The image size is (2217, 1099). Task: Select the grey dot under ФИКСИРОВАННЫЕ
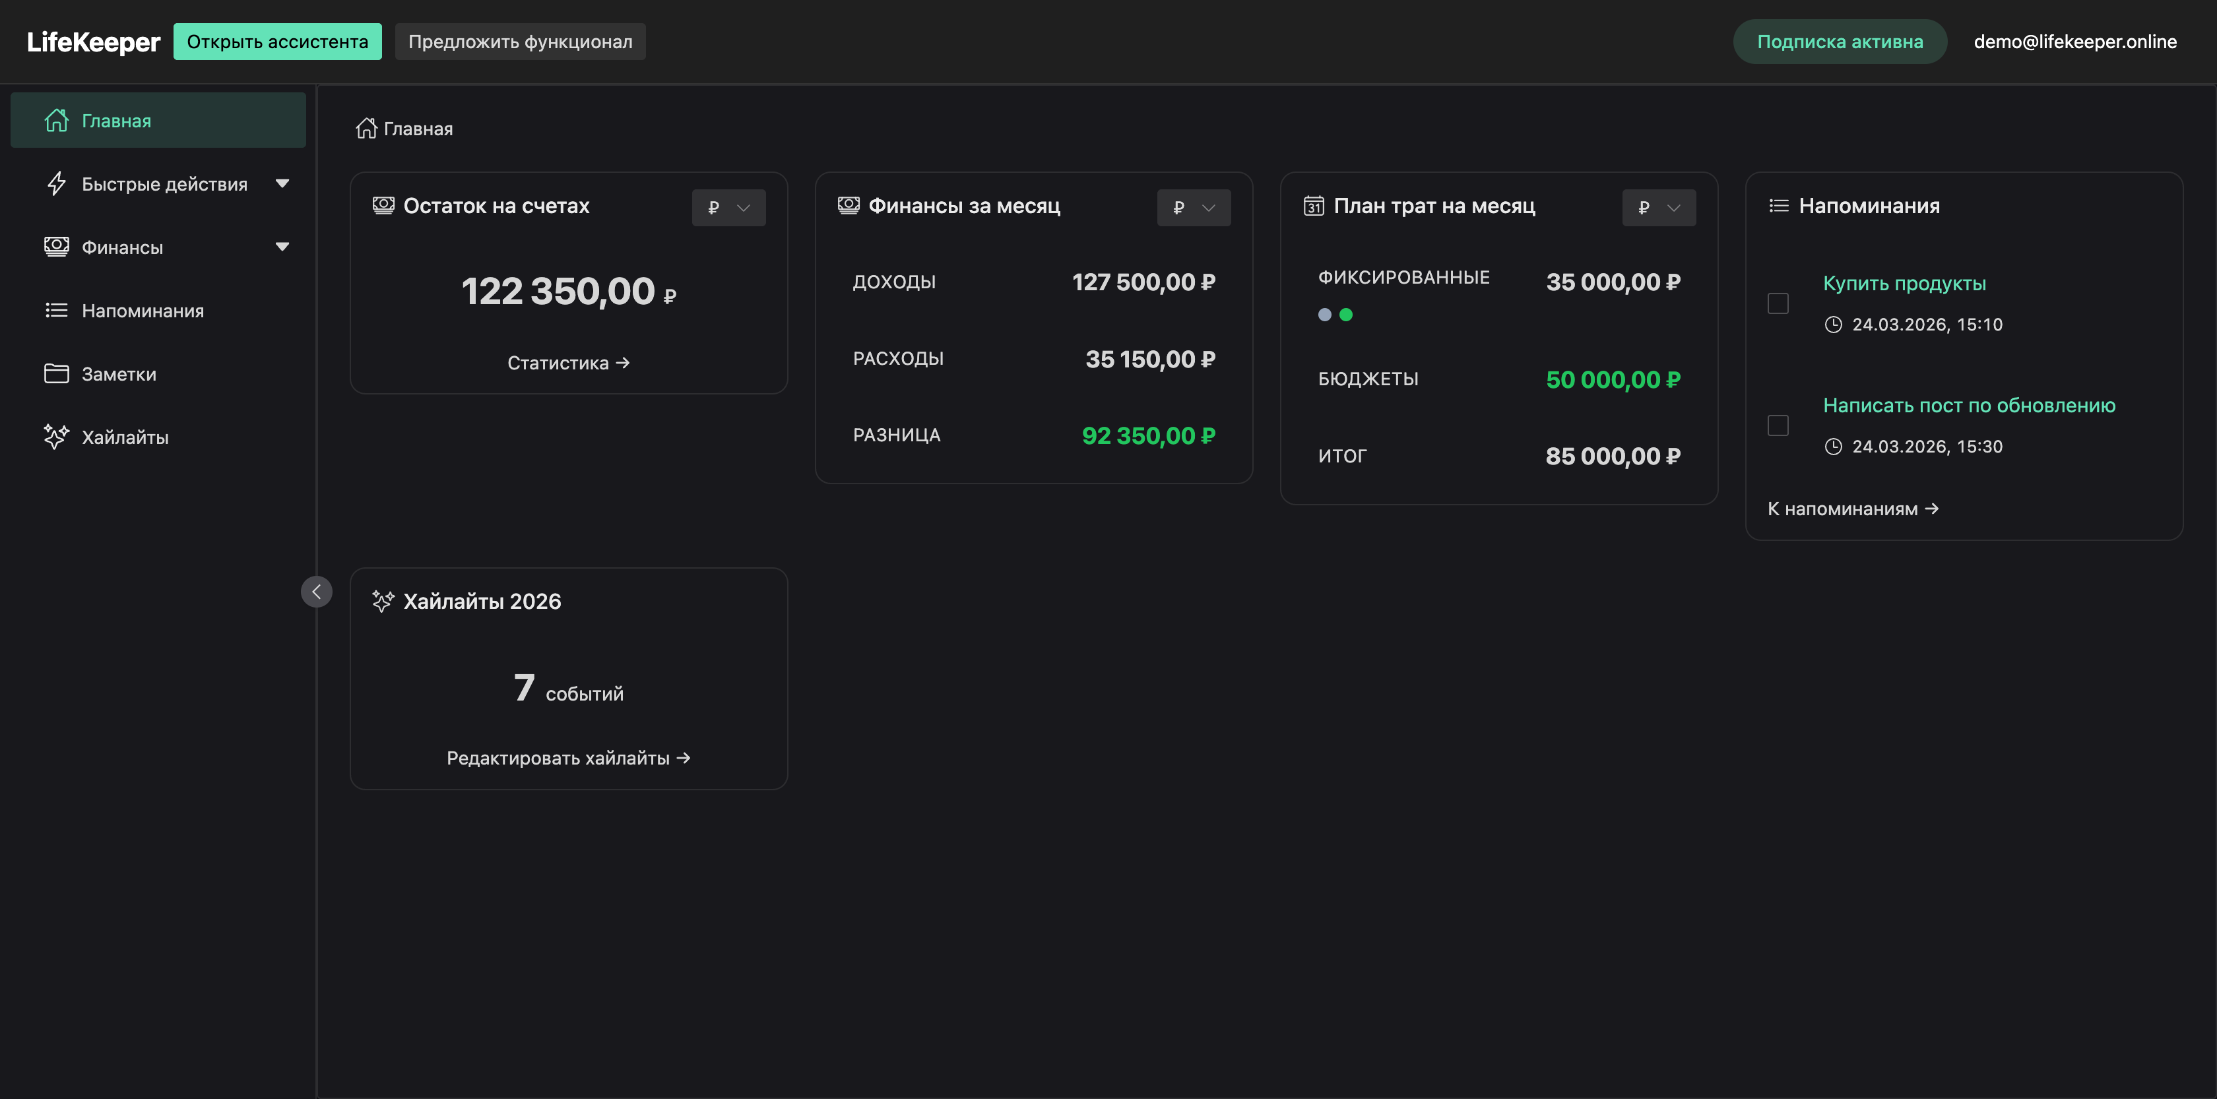pyautogui.click(x=1324, y=315)
